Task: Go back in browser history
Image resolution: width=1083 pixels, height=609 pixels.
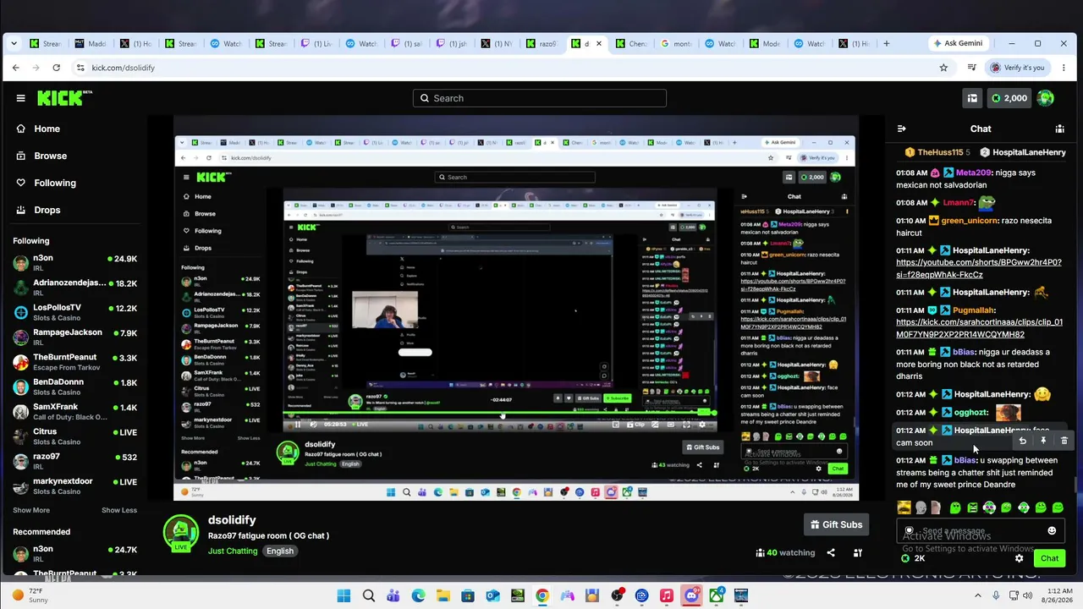Action: [16, 68]
